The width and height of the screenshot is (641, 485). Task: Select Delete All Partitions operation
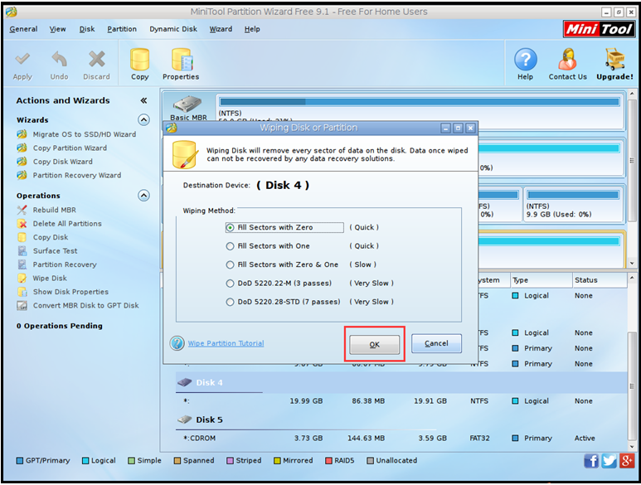[x=67, y=224]
